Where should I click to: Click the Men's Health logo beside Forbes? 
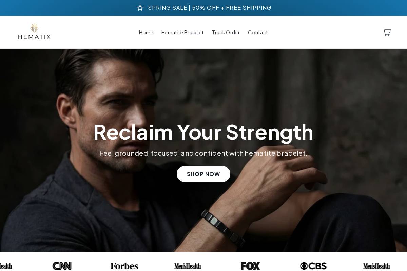pos(188,266)
